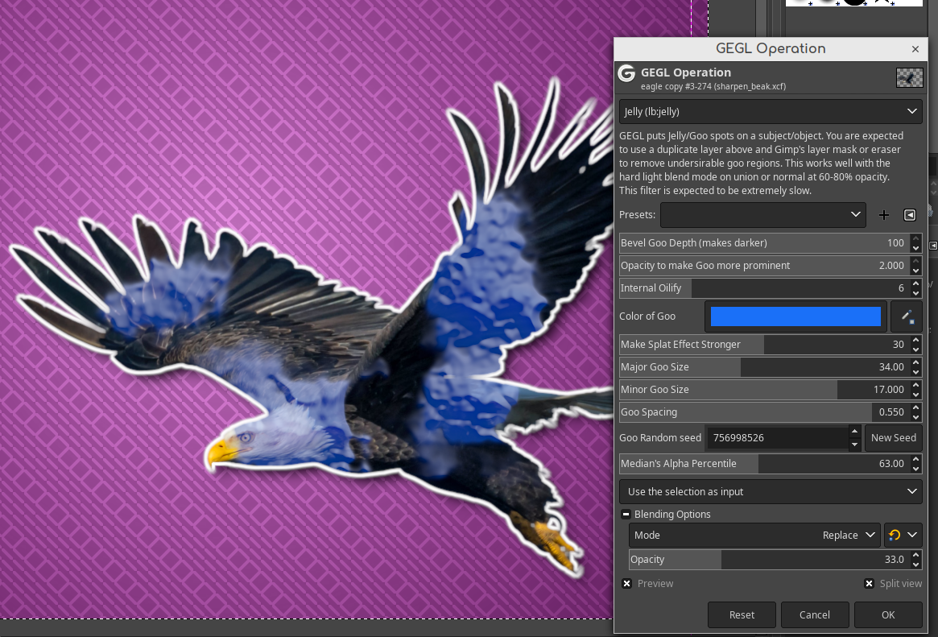The width and height of the screenshot is (938, 637).
Task: Open the blending Mode Replace dropdown
Action: coord(754,536)
